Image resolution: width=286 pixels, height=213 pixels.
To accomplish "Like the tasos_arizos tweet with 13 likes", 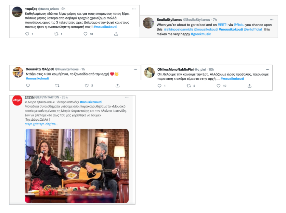I will (85, 34).
